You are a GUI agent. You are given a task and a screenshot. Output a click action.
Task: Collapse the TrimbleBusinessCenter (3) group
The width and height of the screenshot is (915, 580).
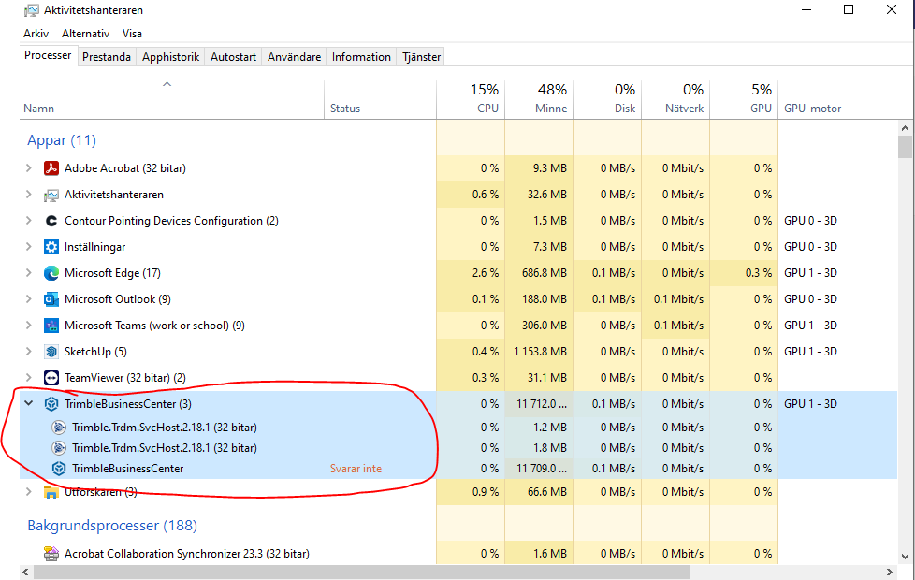[28, 403]
